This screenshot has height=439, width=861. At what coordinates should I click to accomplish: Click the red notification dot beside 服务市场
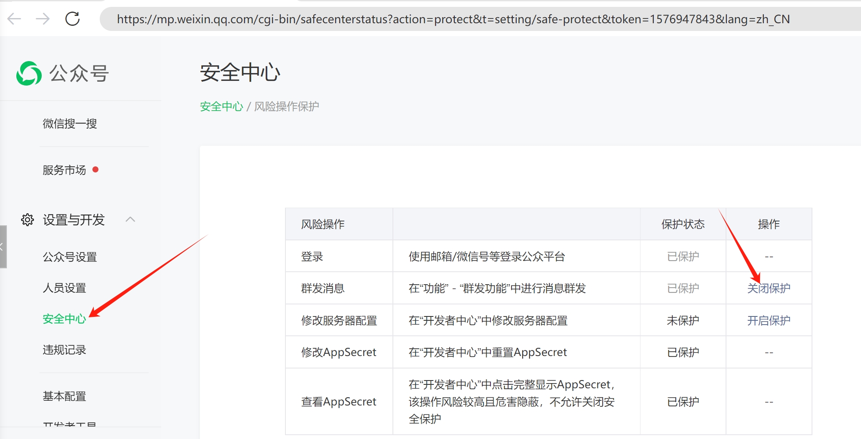coord(95,169)
